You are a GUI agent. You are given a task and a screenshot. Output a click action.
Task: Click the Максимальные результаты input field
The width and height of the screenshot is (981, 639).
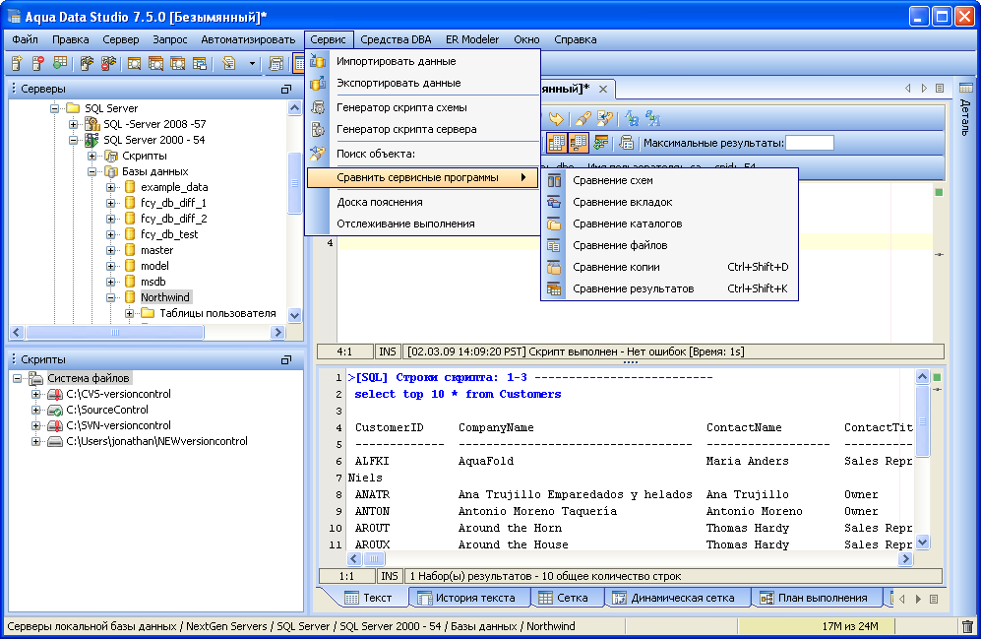click(810, 144)
